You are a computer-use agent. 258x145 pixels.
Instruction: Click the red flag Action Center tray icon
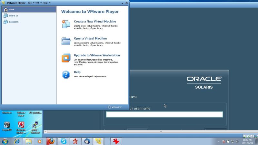[x=223, y=141]
